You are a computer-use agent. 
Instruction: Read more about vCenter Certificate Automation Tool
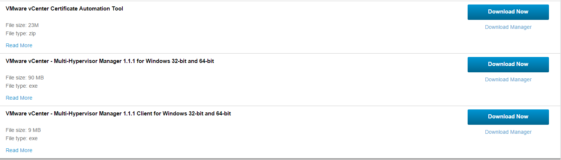pyautogui.click(x=19, y=45)
